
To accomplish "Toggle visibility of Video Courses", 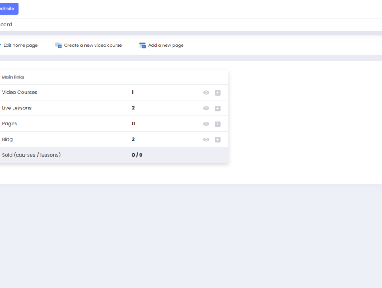I will click(x=206, y=92).
